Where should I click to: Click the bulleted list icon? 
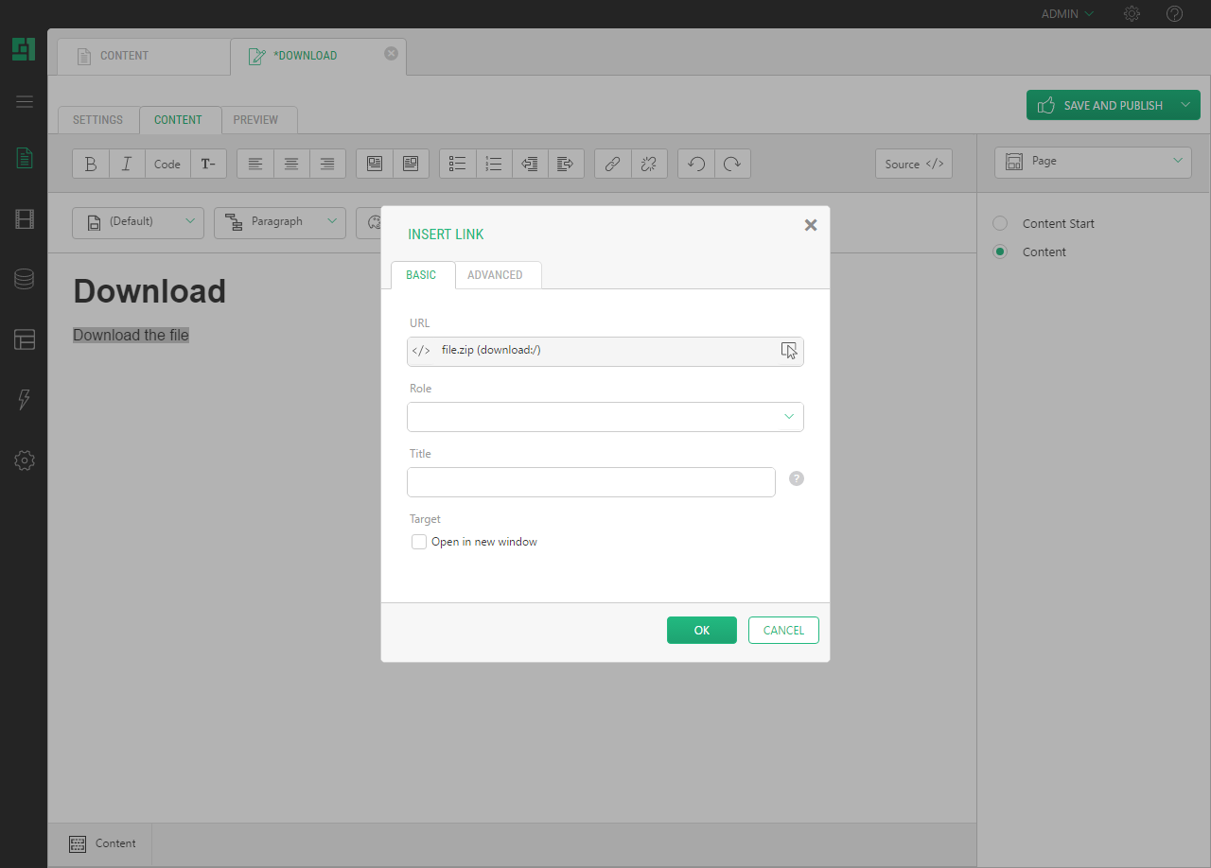coord(458,164)
